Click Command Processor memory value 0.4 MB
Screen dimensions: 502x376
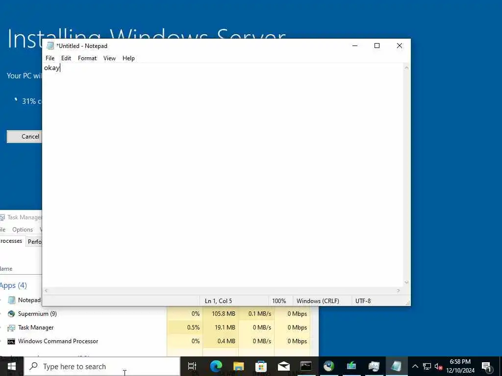(x=226, y=341)
